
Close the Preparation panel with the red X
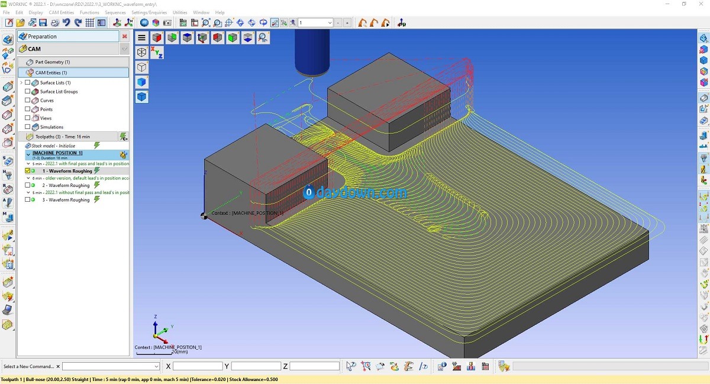point(124,36)
